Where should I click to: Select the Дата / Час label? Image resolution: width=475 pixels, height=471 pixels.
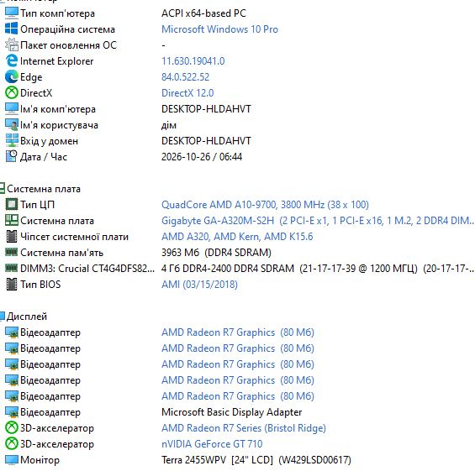44,157
